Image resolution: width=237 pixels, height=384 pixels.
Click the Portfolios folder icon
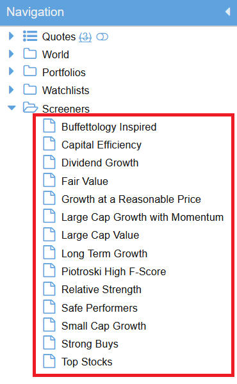[x=30, y=72]
